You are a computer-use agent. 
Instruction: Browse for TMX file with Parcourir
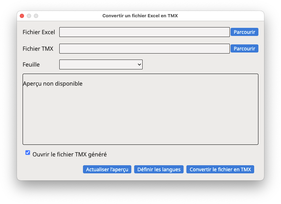244,49
